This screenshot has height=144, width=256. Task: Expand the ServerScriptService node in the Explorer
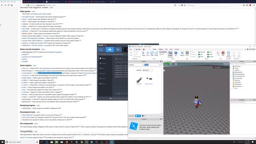point(231,76)
